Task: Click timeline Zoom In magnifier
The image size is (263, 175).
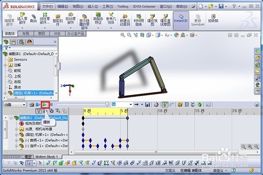Action: click(250, 147)
